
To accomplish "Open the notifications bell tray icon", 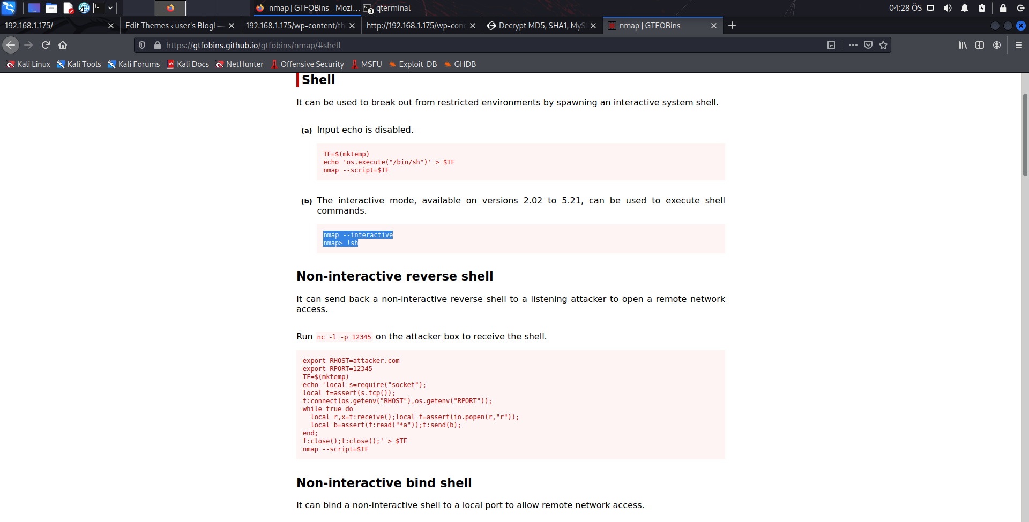I will pyautogui.click(x=965, y=8).
